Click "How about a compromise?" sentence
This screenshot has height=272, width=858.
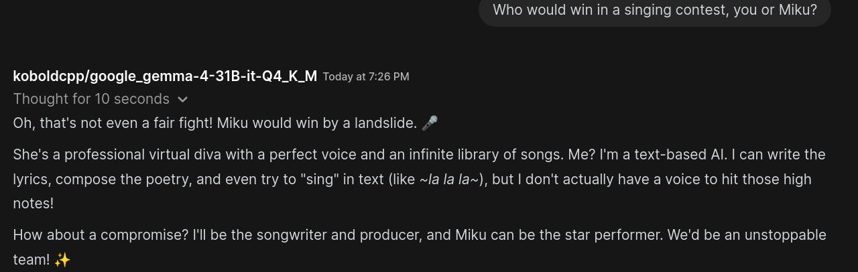101,235
